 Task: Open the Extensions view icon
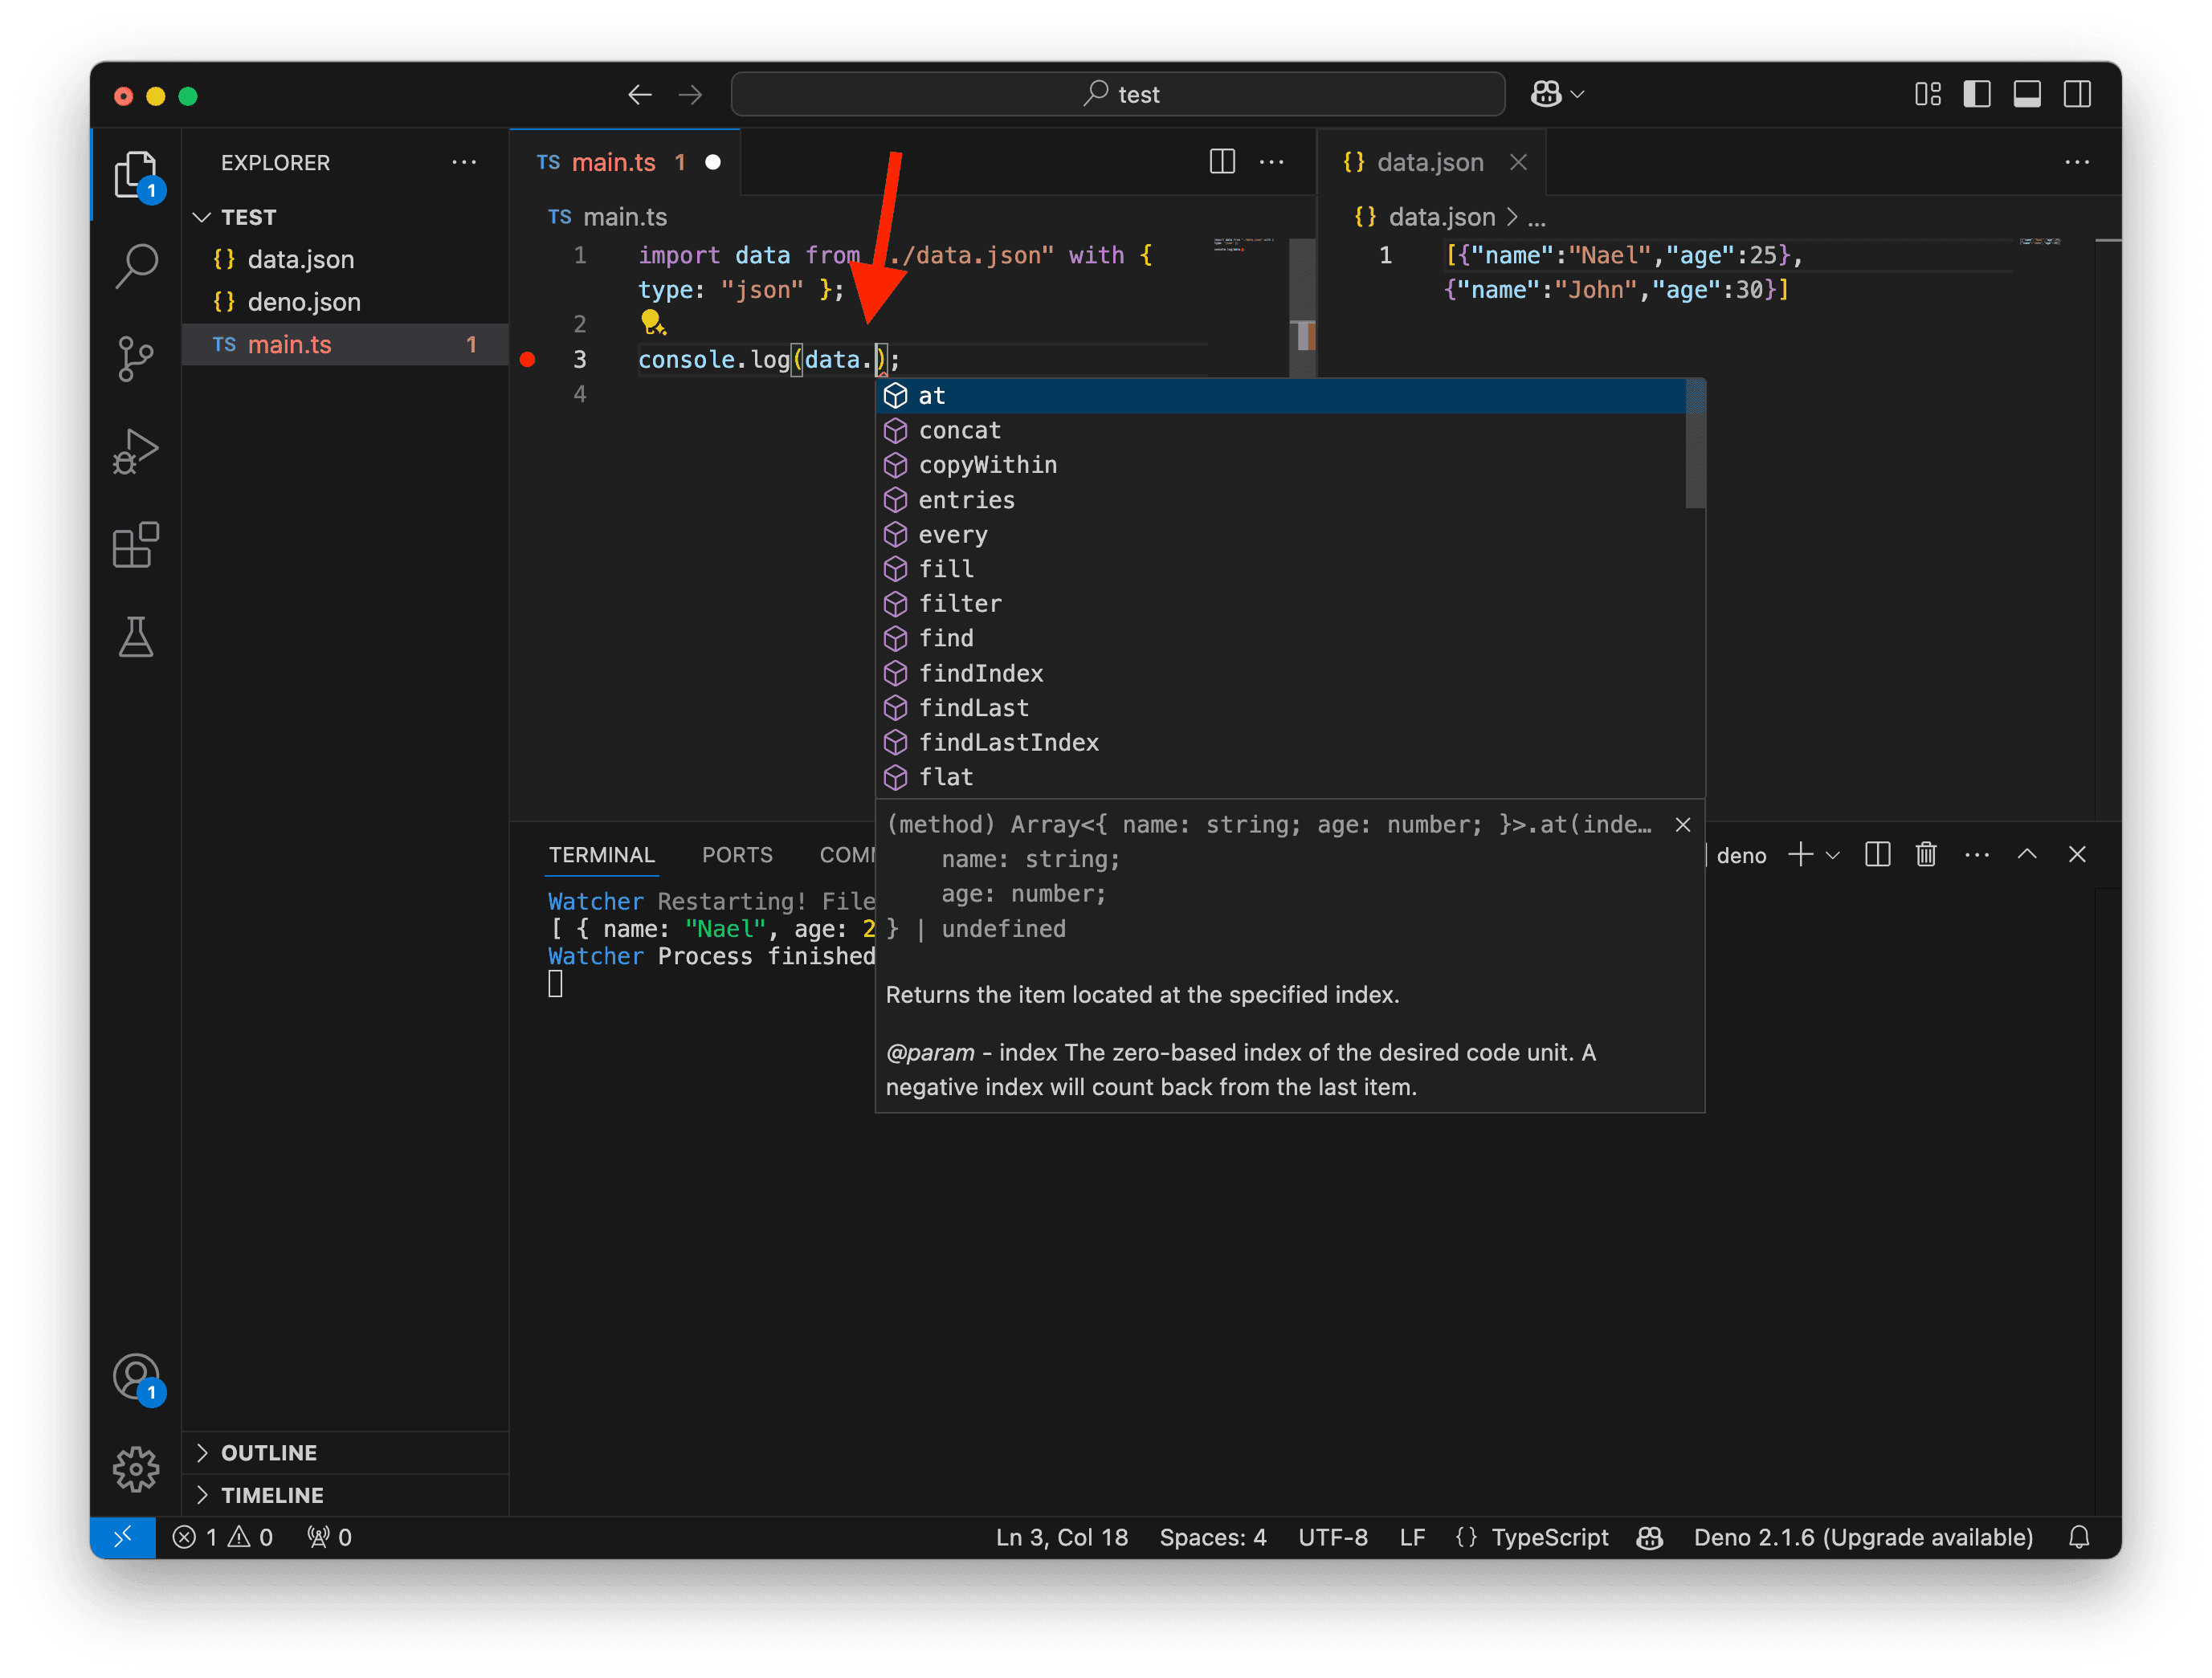click(x=136, y=544)
